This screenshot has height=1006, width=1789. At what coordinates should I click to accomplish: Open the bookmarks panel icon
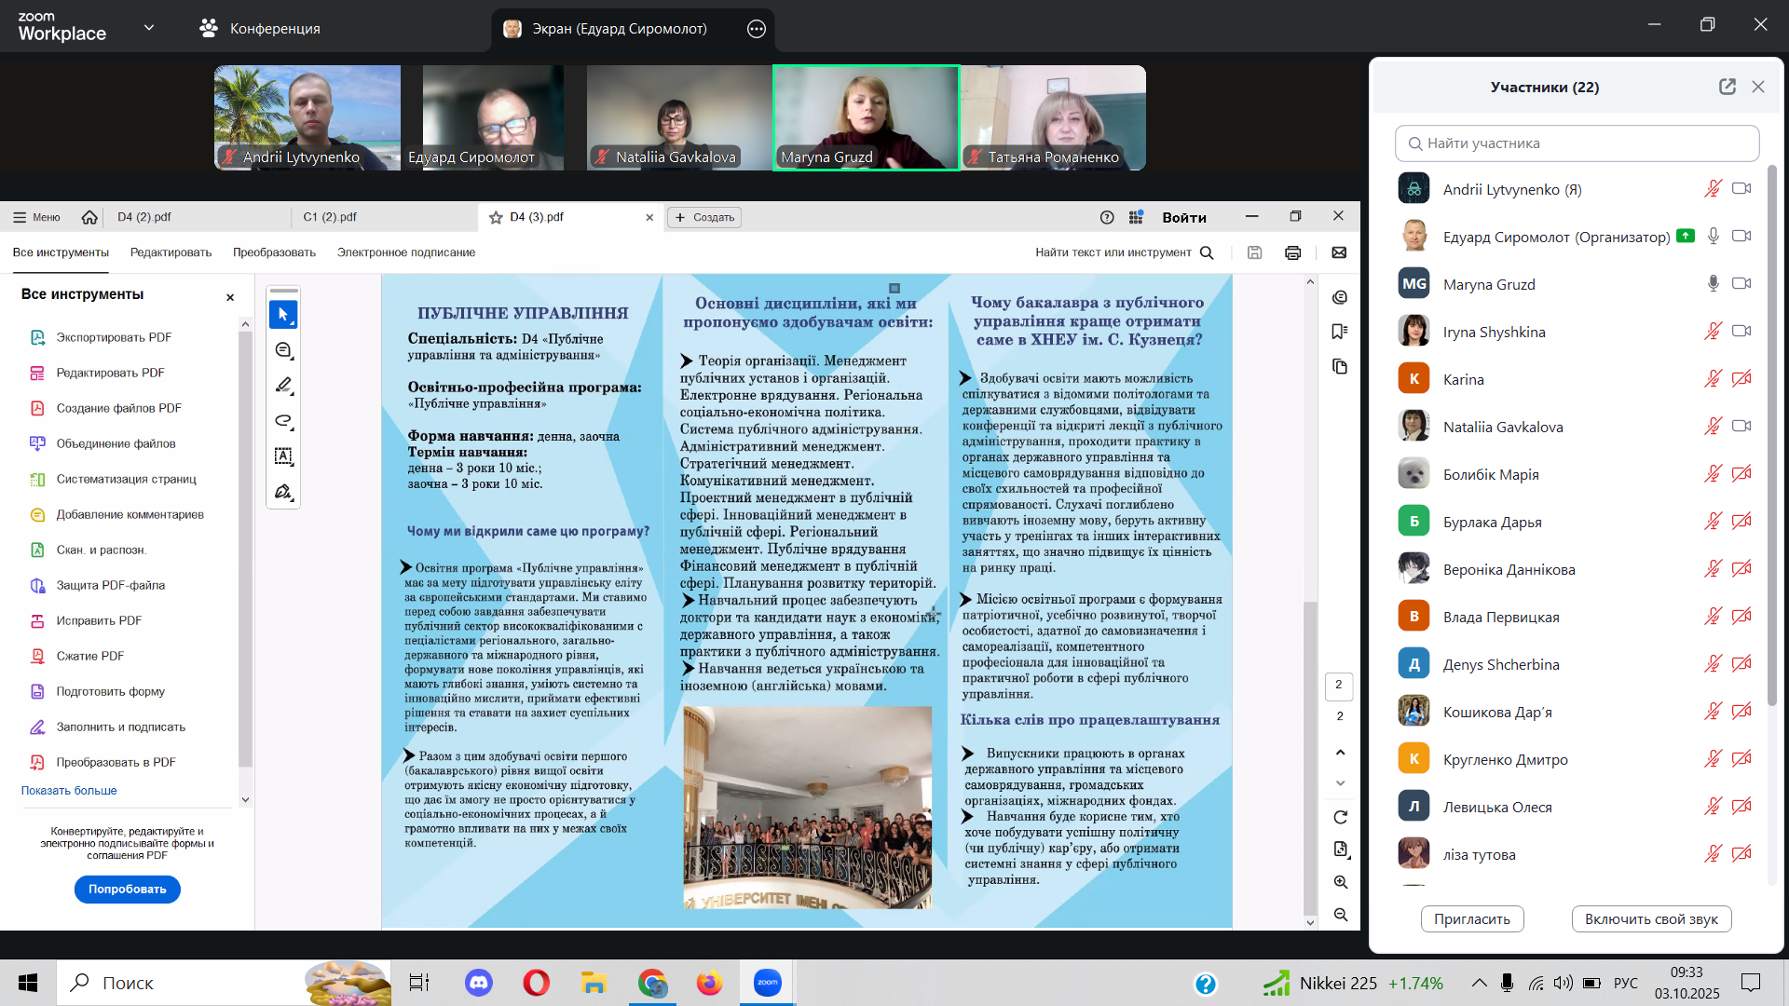point(1340,332)
